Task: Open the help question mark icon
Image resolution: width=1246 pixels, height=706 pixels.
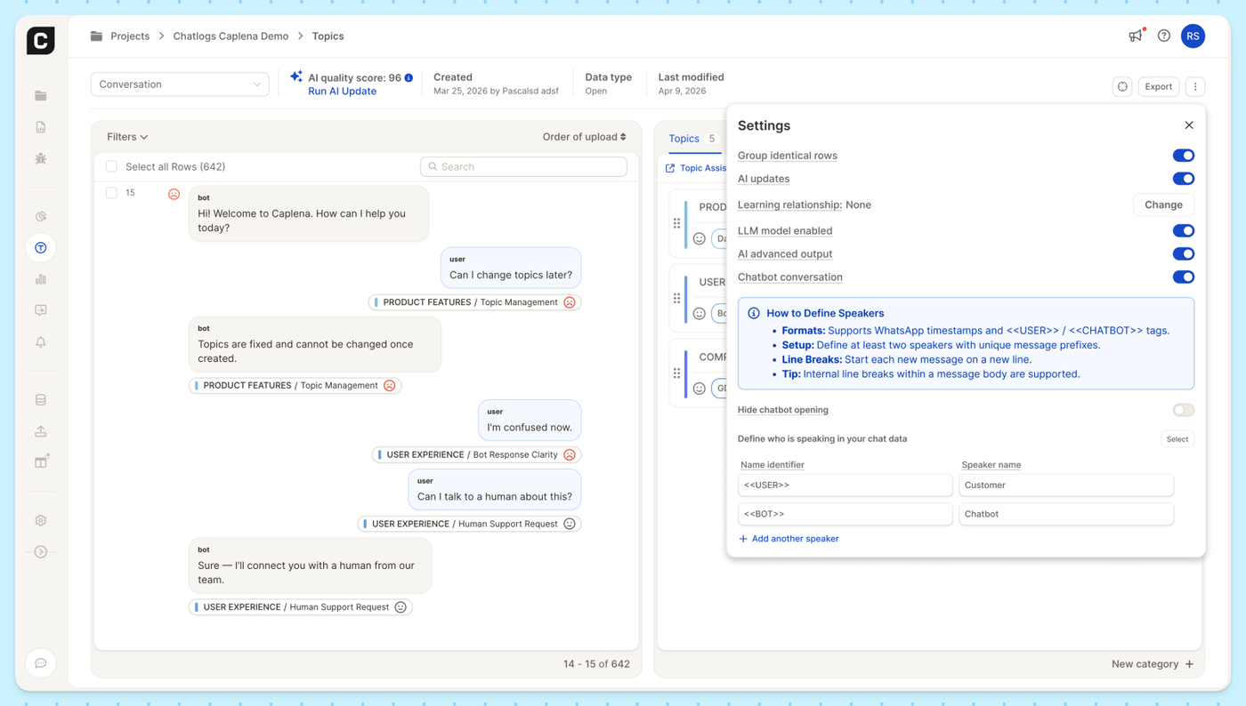Action: [x=1164, y=36]
